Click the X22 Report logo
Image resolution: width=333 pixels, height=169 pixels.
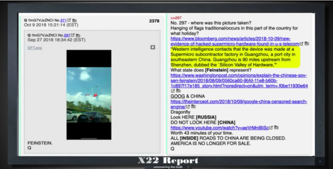pyautogui.click(x=168, y=160)
